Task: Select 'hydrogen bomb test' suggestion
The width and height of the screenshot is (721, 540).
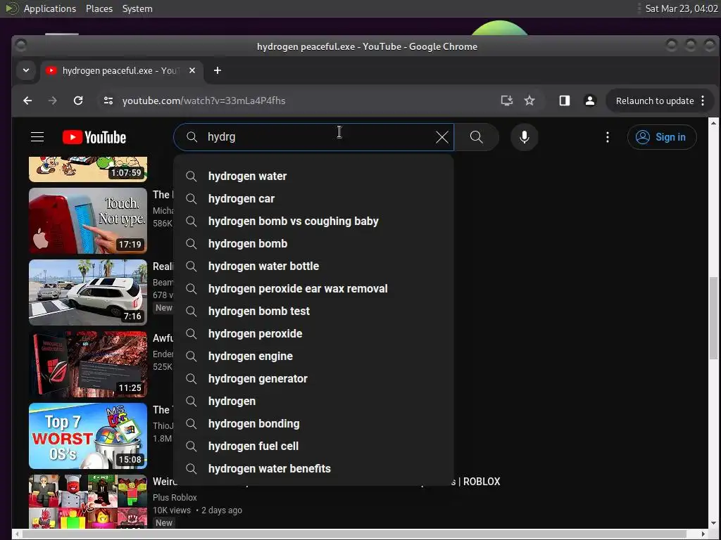Action: [313, 311]
